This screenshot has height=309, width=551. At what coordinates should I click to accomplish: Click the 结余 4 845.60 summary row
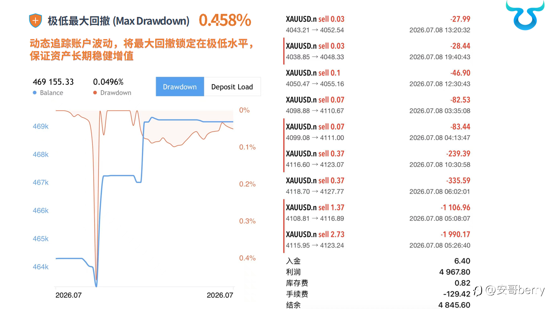378,305
